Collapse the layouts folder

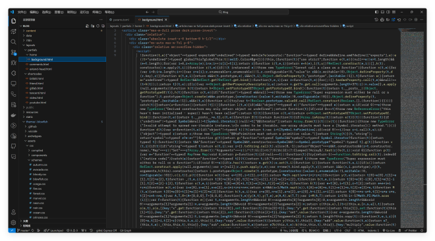pos(30,45)
